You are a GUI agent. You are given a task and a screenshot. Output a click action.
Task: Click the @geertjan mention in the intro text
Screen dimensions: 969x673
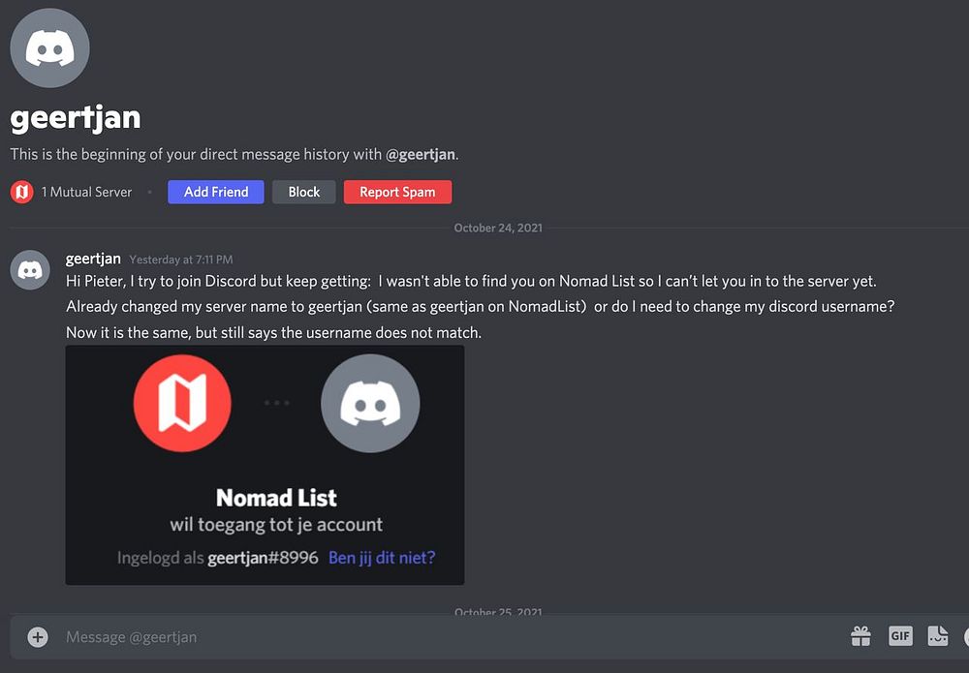pos(420,154)
